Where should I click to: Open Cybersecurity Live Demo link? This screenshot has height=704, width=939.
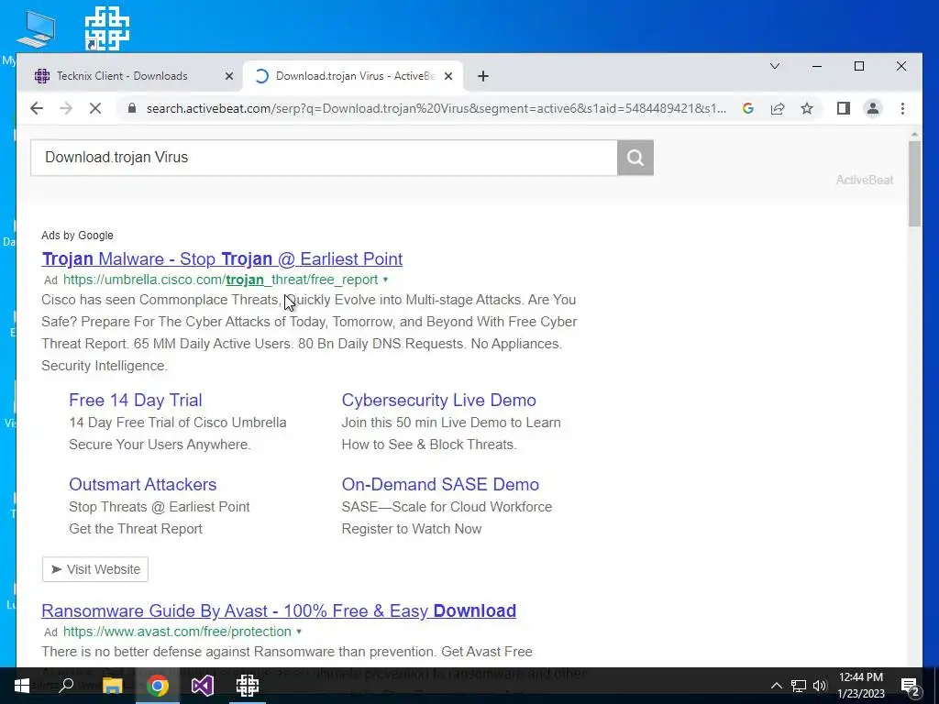click(439, 400)
